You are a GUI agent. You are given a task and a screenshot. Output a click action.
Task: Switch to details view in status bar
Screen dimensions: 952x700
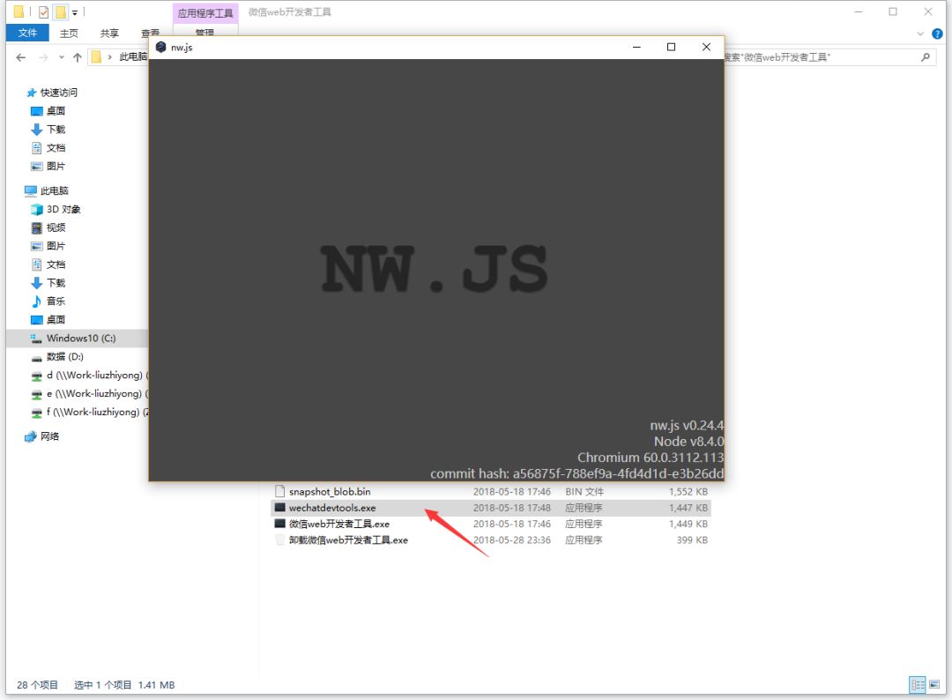[918, 685]
